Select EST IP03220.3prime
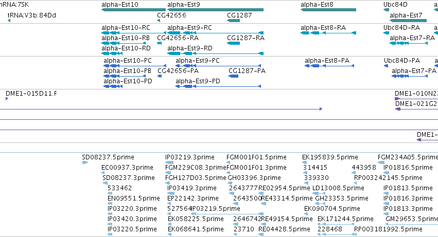This screenshot has width=438, height=237. (x=132, y=209)
